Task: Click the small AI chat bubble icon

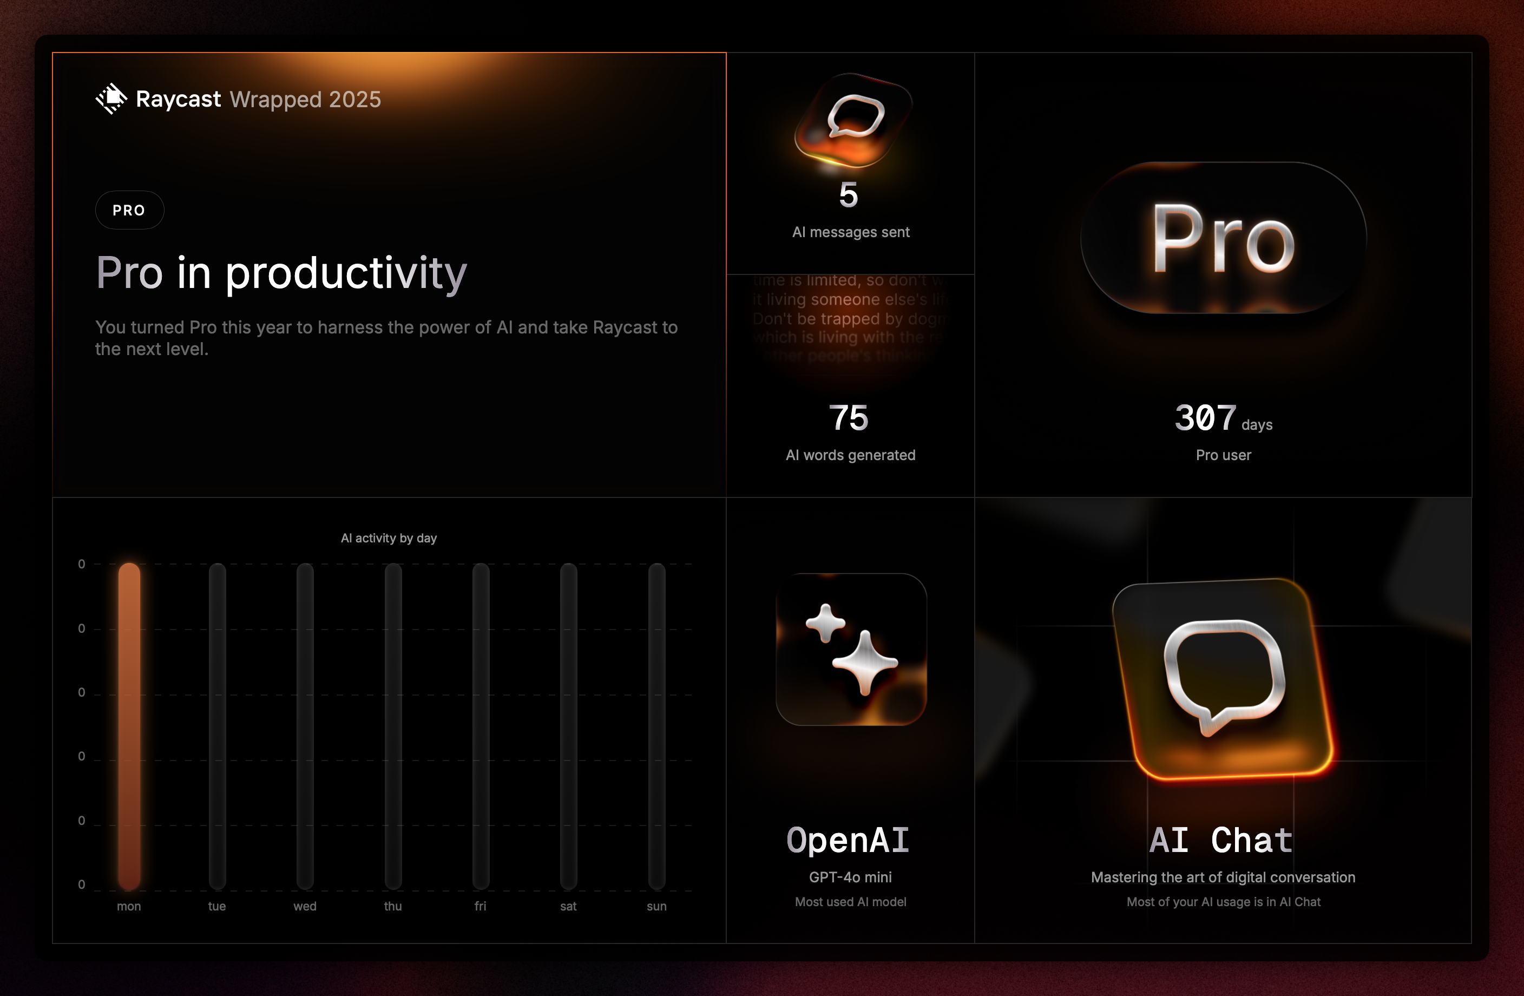Action: tap(854, 119)
